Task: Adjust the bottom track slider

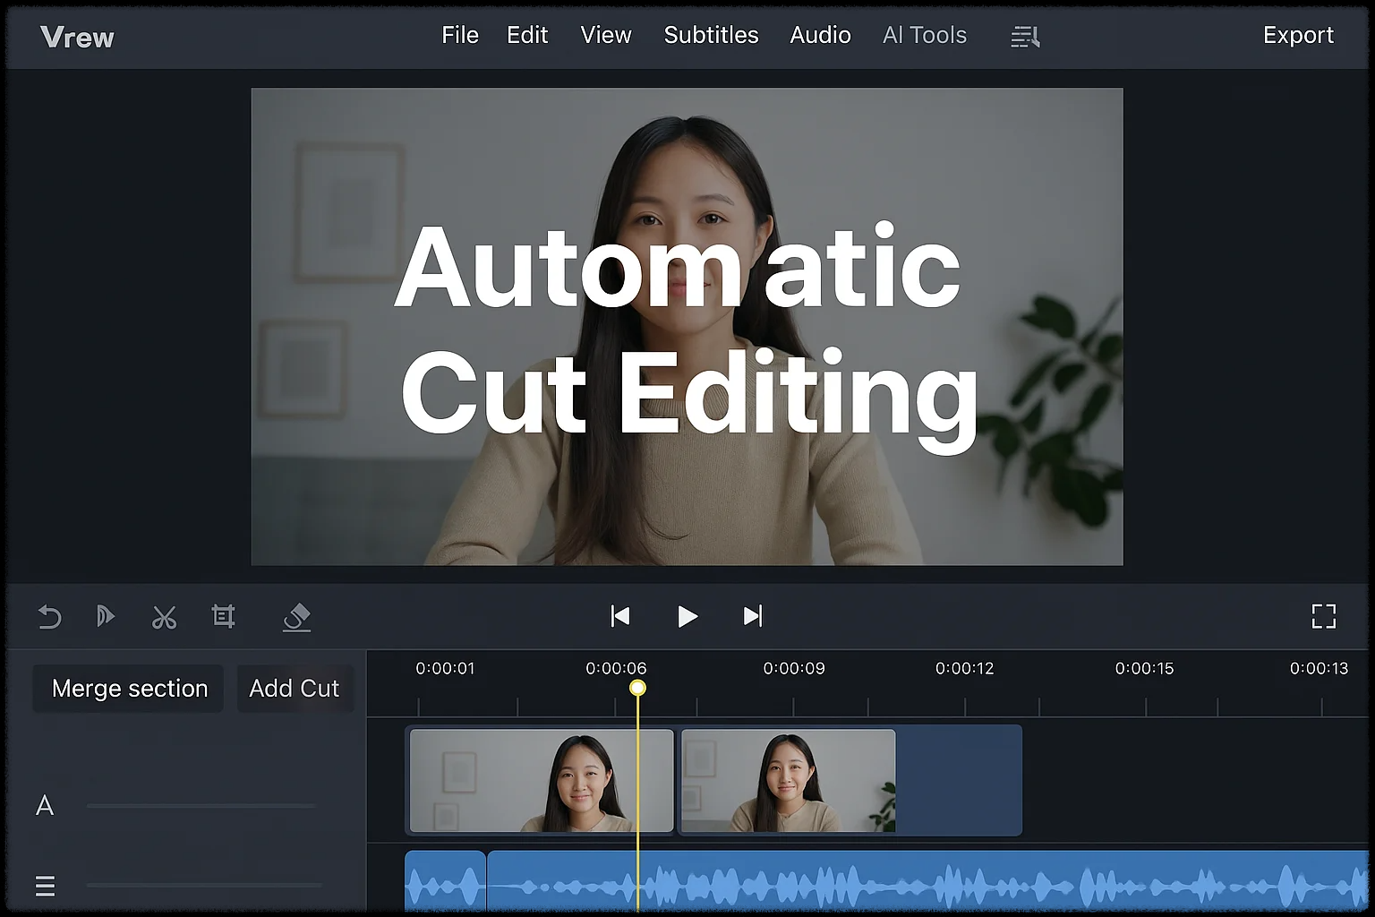Action: [204, 886]
